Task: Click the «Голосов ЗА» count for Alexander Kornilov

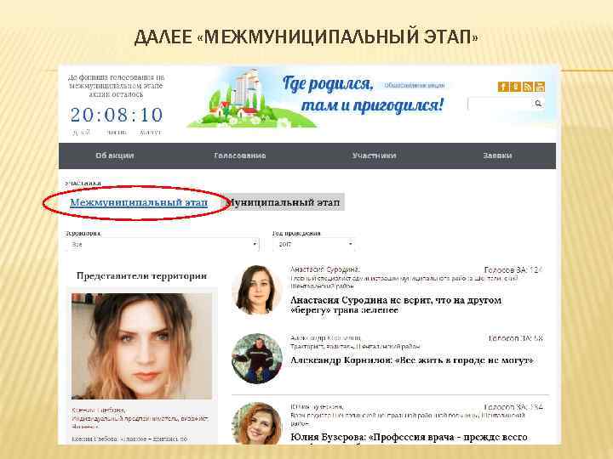Action: click(x=516, y=338)
